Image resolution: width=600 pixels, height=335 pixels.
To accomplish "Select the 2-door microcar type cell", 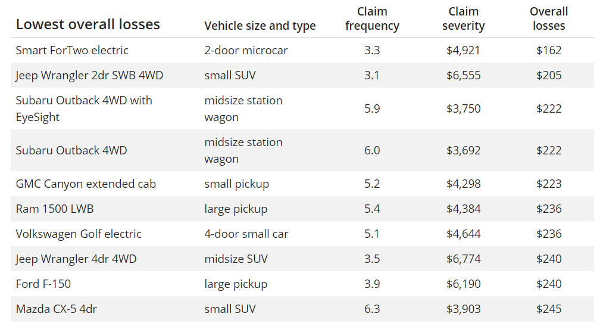I will point(246,50).
